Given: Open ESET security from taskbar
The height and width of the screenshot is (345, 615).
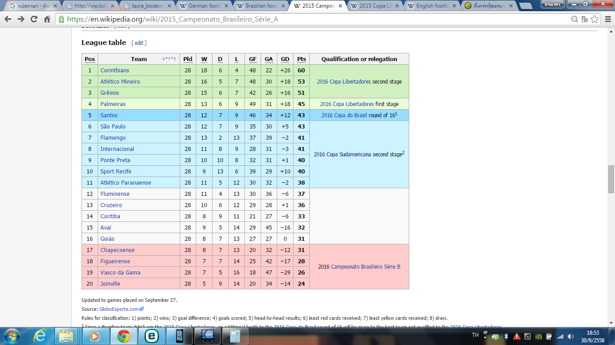Looking at the screenshot, I should coord(151,336).
